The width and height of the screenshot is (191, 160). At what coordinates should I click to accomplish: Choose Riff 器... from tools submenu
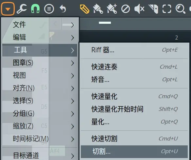click(x=134, y=50)
